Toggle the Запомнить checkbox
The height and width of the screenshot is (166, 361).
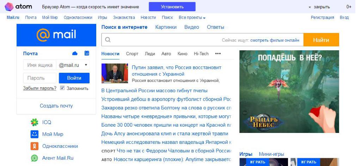point(62,88)
